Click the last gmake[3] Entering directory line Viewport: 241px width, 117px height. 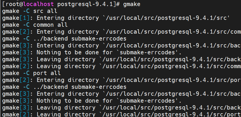[x=121, y=94]
